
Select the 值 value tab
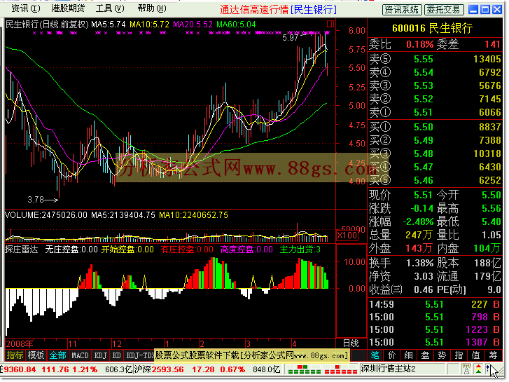tap(475, 355)
